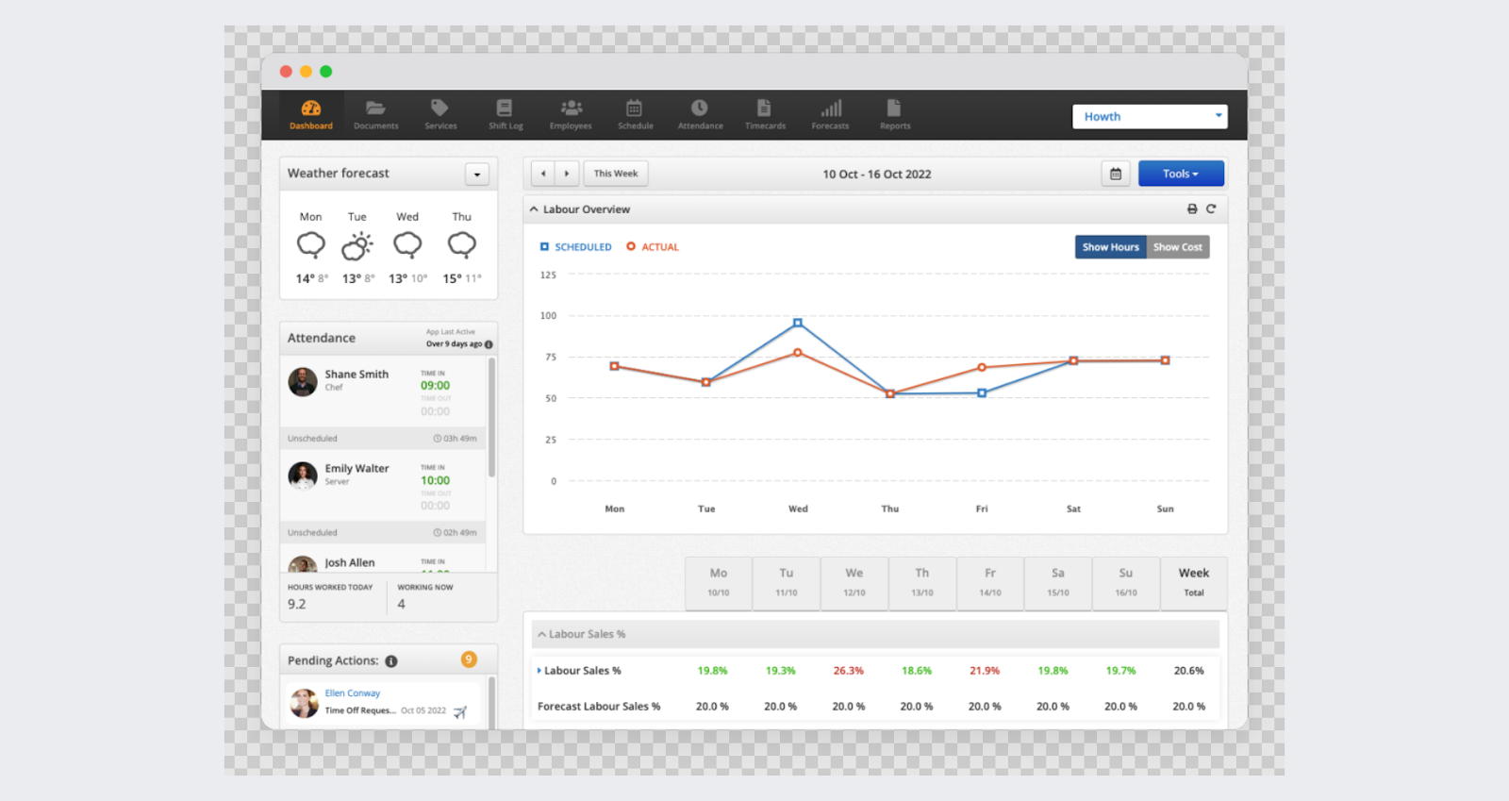1509x801 pixels.
Task: Expand the Labour Sales % row
Action: pyautogui.click(x=539, y=671)
